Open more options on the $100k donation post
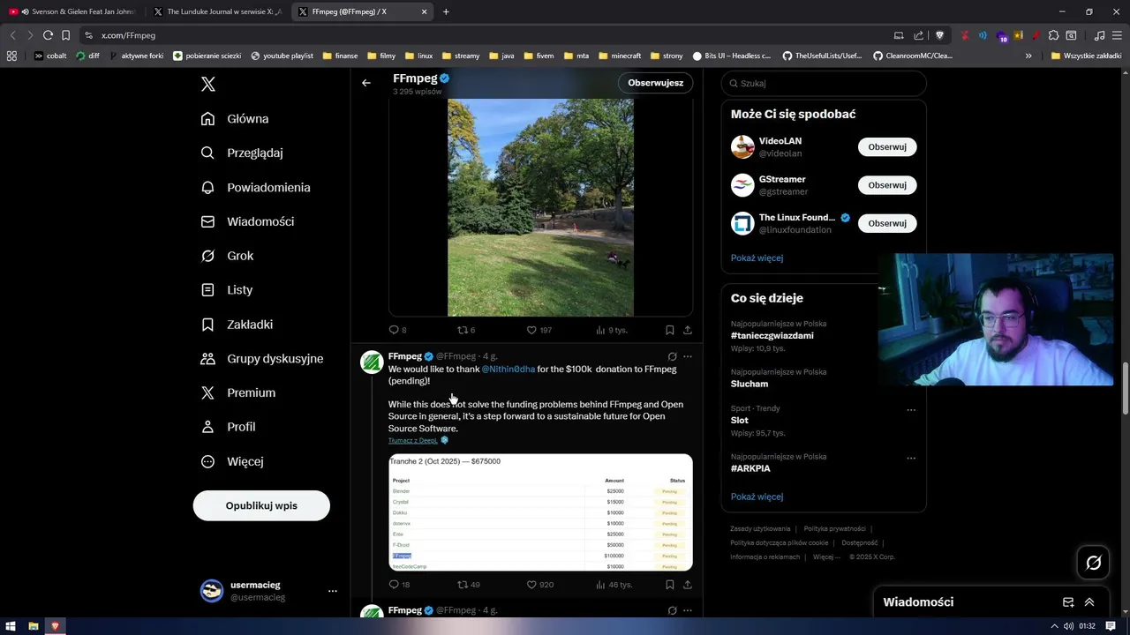Screen dimensions: 1130x635 688,356
